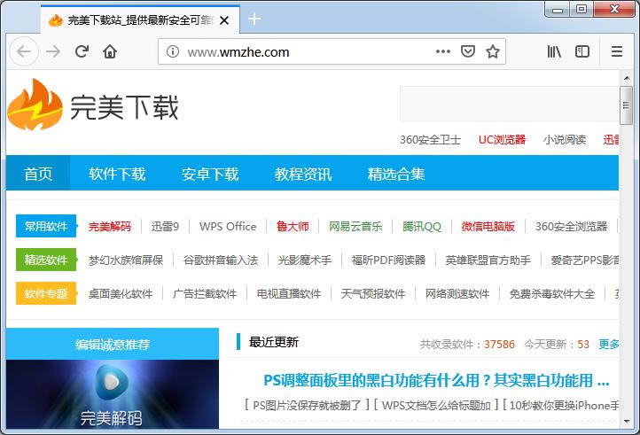Click the 完美下载 flame logo
The width and height of the screenshot is (640, 435).
pos(35,105)
